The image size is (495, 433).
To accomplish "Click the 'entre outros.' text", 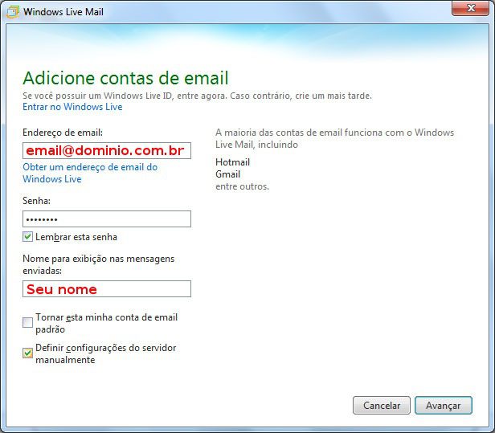I will tap(242, 186).
